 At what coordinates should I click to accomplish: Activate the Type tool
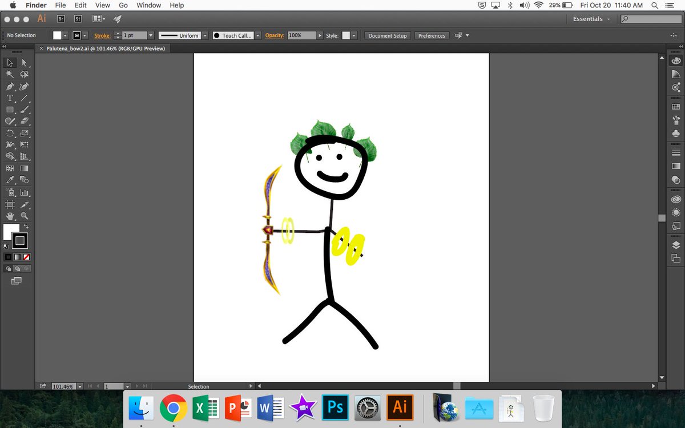click(10, 98)
